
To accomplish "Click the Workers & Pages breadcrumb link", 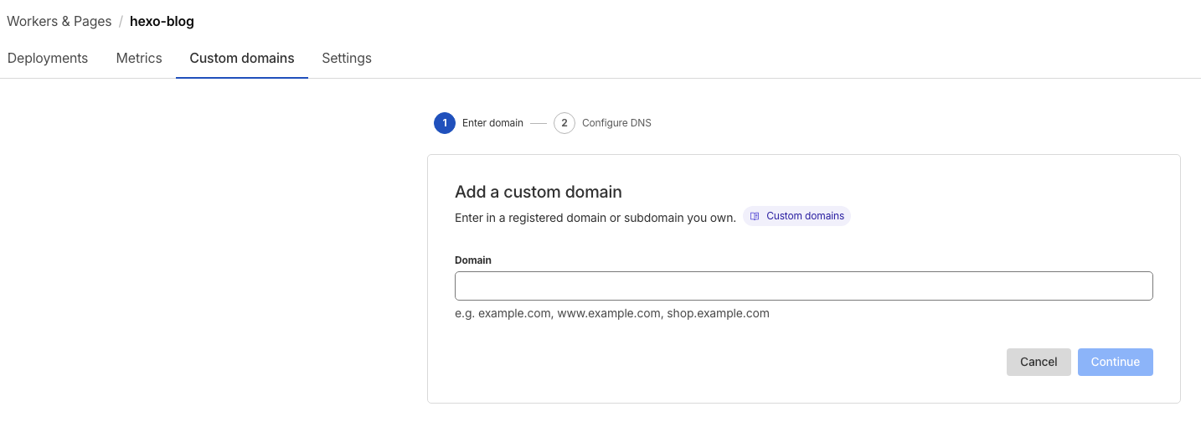I will (x=59, y=21).
